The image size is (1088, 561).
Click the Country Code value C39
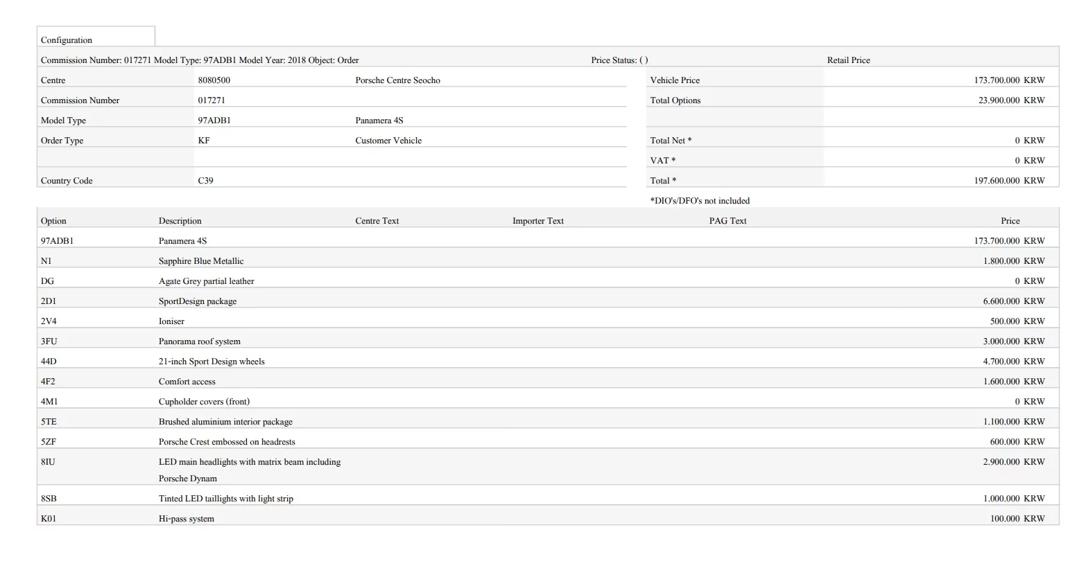(x=205, y=181)
